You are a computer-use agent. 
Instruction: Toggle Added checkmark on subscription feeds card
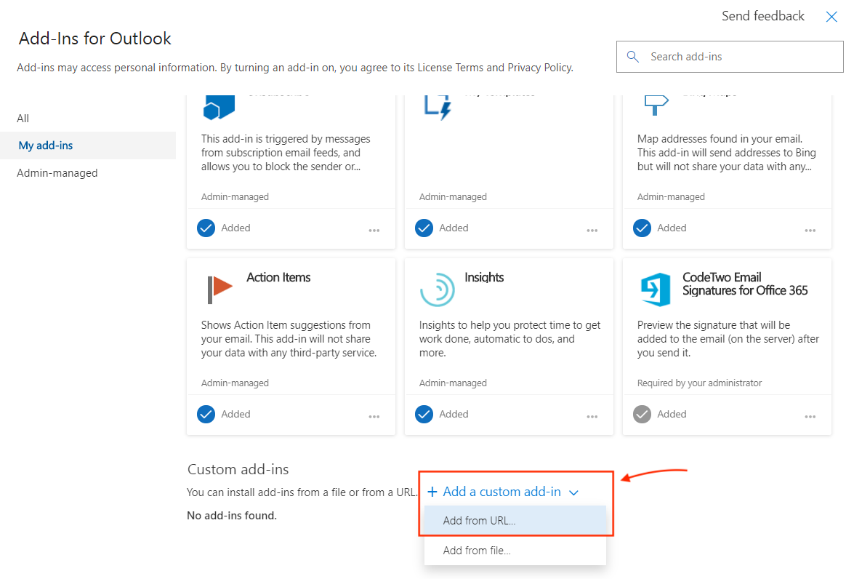206,228
